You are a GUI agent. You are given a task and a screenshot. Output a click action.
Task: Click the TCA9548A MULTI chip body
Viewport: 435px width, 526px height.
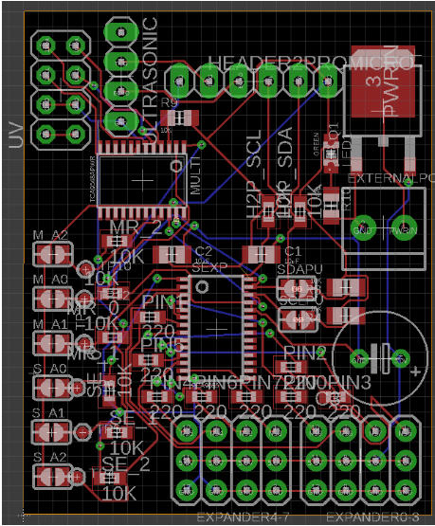pyautogui.click(x=141, y=180)
